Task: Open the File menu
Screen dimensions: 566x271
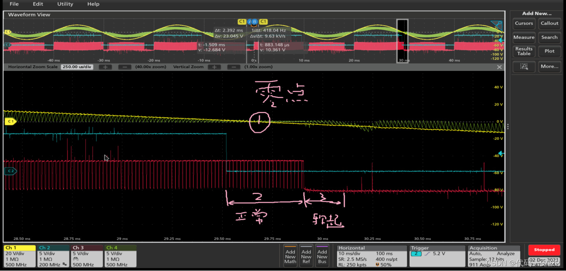Action: tap(14, 4)
